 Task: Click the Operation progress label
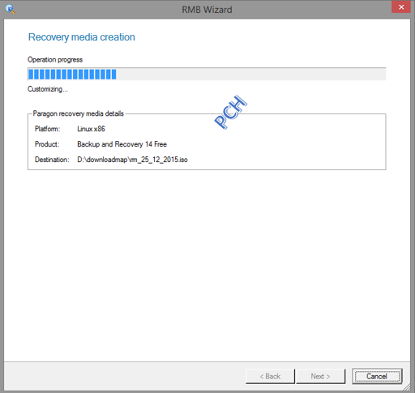tap(55, 60)
